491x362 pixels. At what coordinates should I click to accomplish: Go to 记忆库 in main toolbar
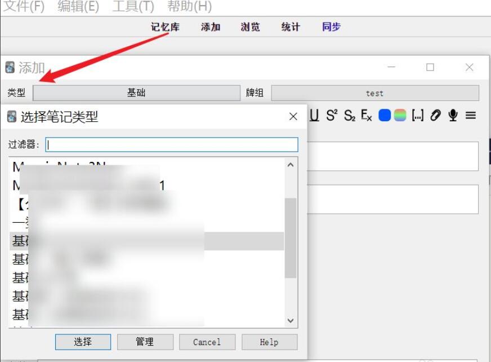(x=165, y=27)
